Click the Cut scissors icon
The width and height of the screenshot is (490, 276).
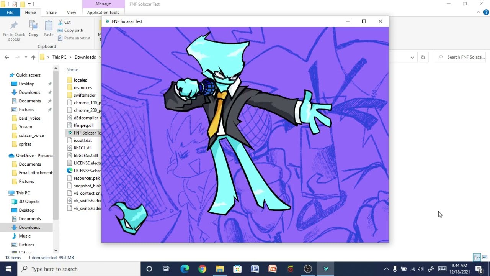[60, 22]
